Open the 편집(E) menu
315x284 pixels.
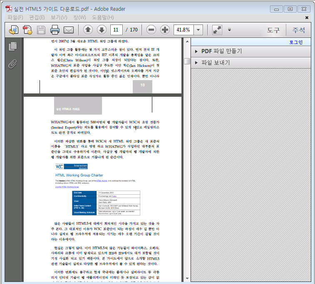click(37, 17)
